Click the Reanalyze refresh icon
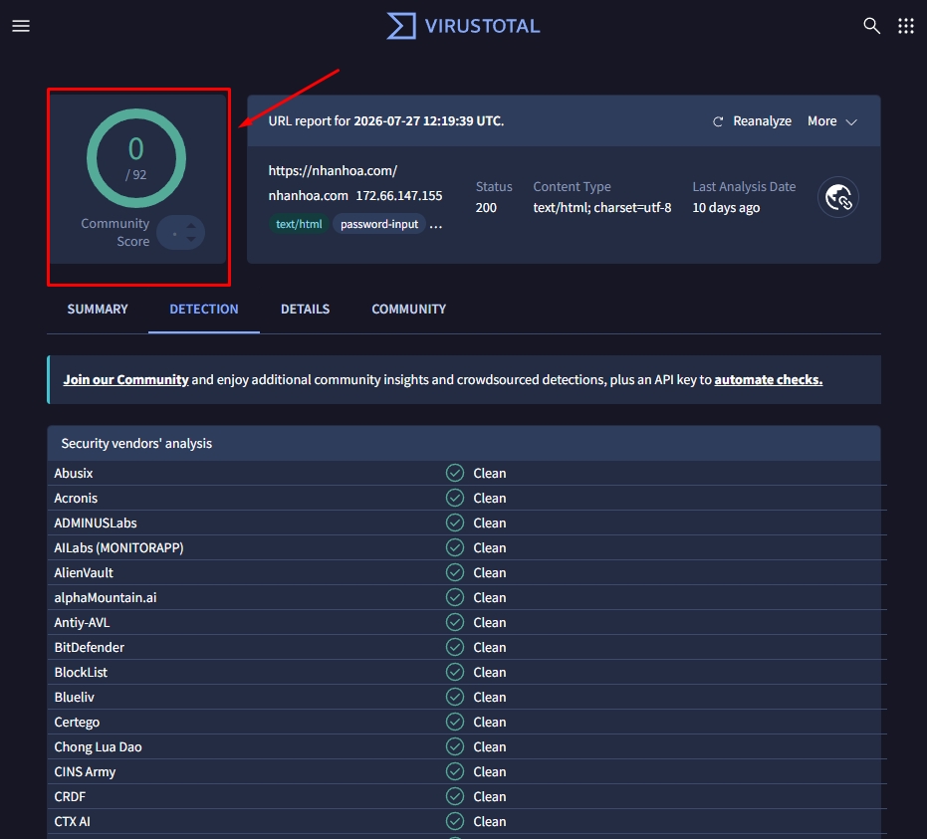Image resolution: width=927 pixels, height=839 pixels. pyautogui.click(x=718, y=121)
